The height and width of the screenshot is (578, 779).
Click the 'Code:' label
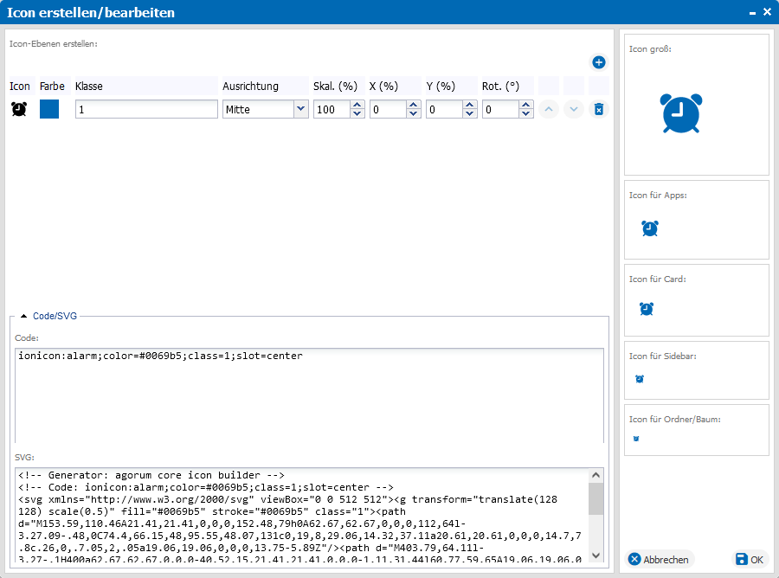coord(27,337)
